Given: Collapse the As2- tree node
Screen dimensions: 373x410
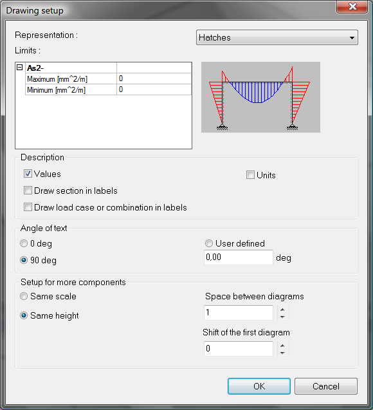Looking at the screenshot, I should click(x=19, y=68).
